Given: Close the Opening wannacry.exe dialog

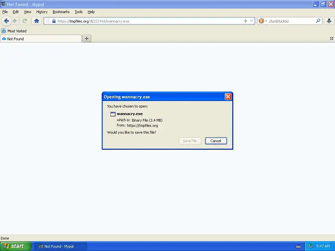Looking at the screenshot, I should 228,97.
